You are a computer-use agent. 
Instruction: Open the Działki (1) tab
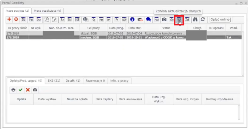click(73, 80)
